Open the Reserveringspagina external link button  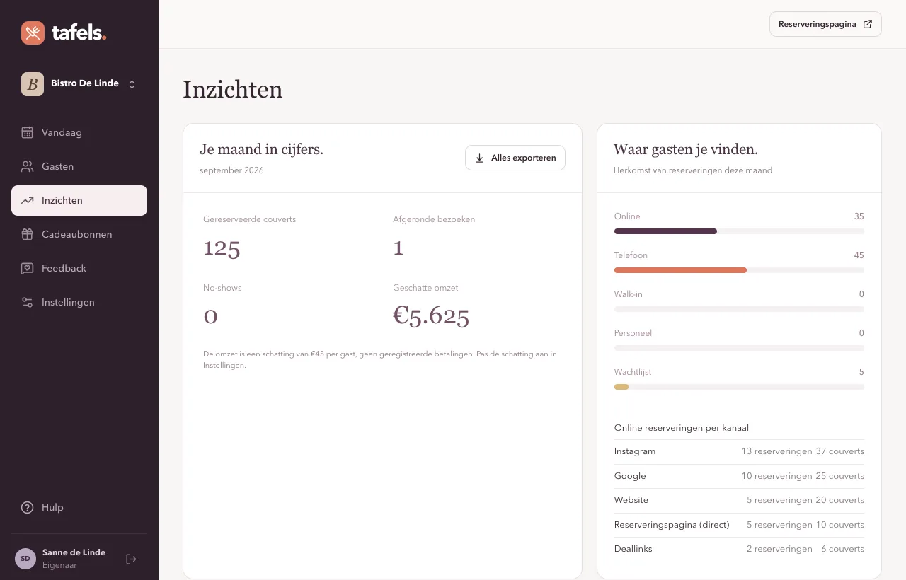[825, 24]
